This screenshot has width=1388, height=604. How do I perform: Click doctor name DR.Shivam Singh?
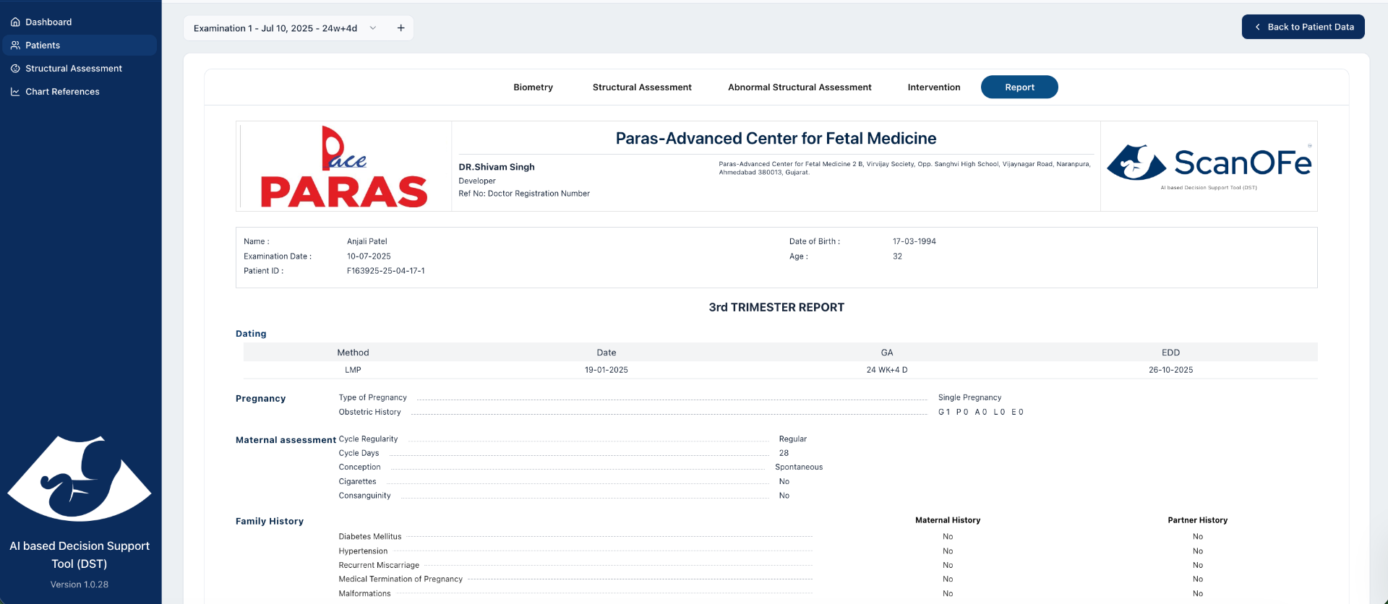coord(497,167)
